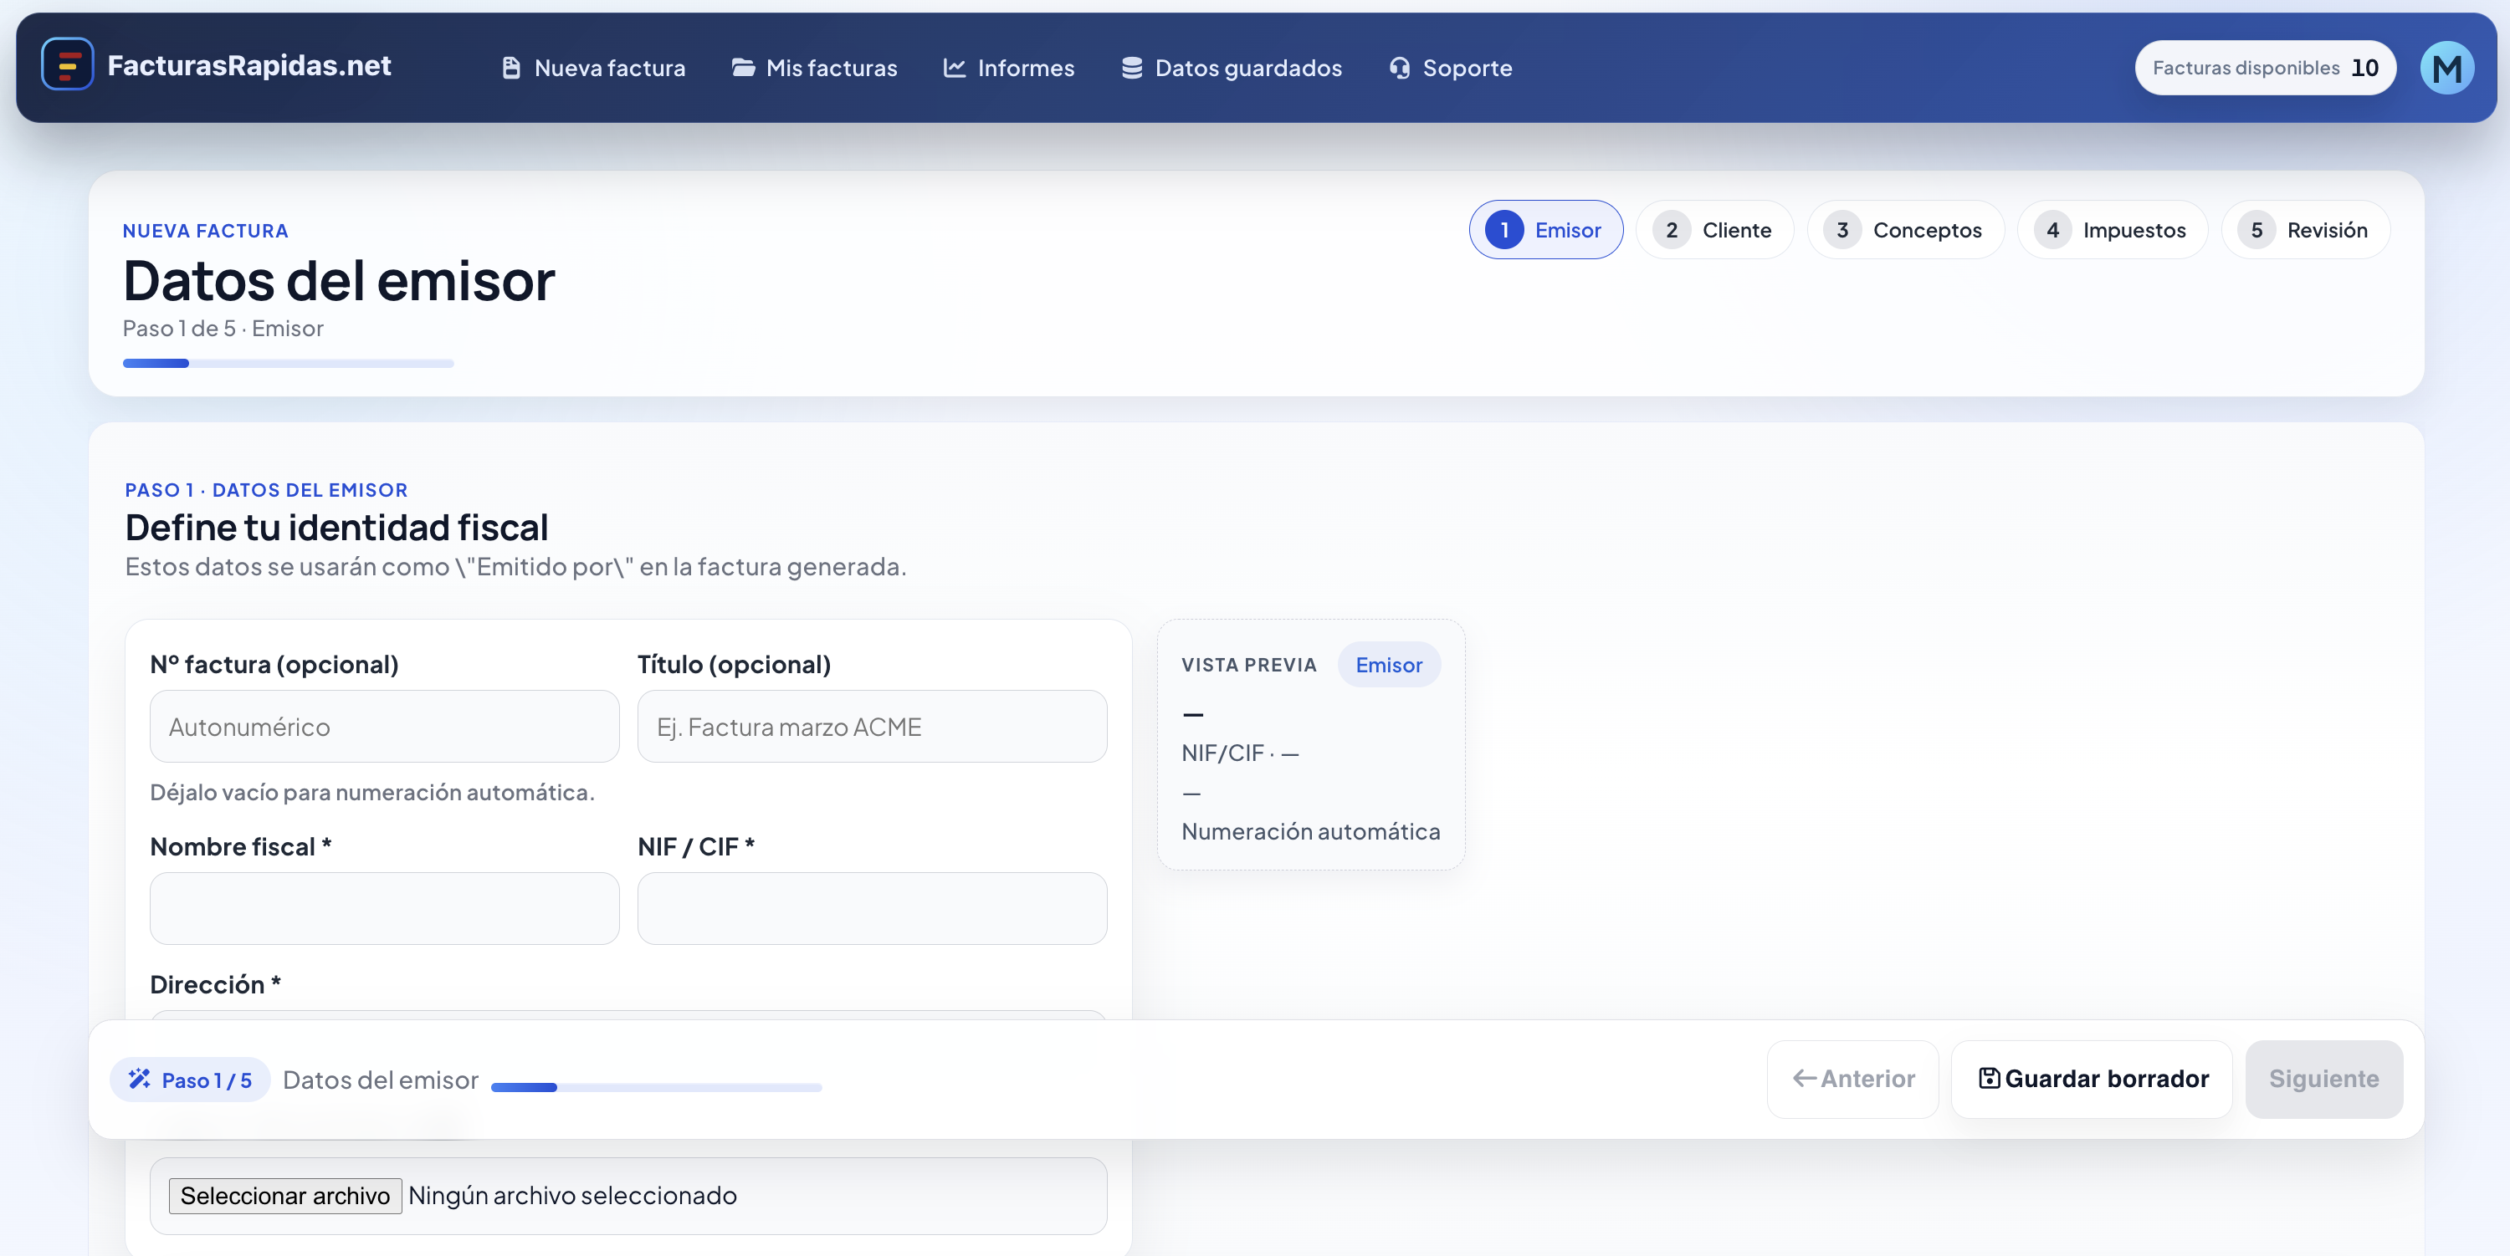Click the Mis facturas folder icon

742,69
